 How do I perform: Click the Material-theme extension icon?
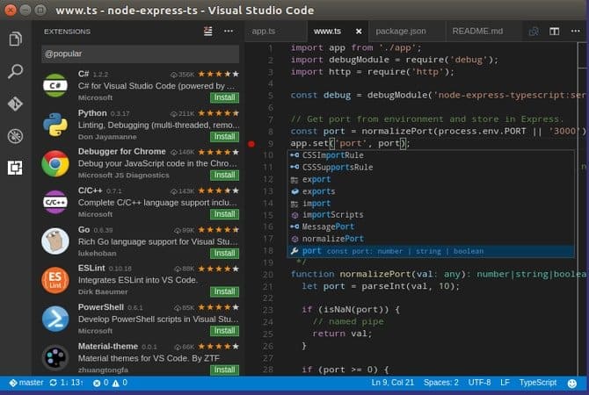pyautogui.click(x=55, y=358)
